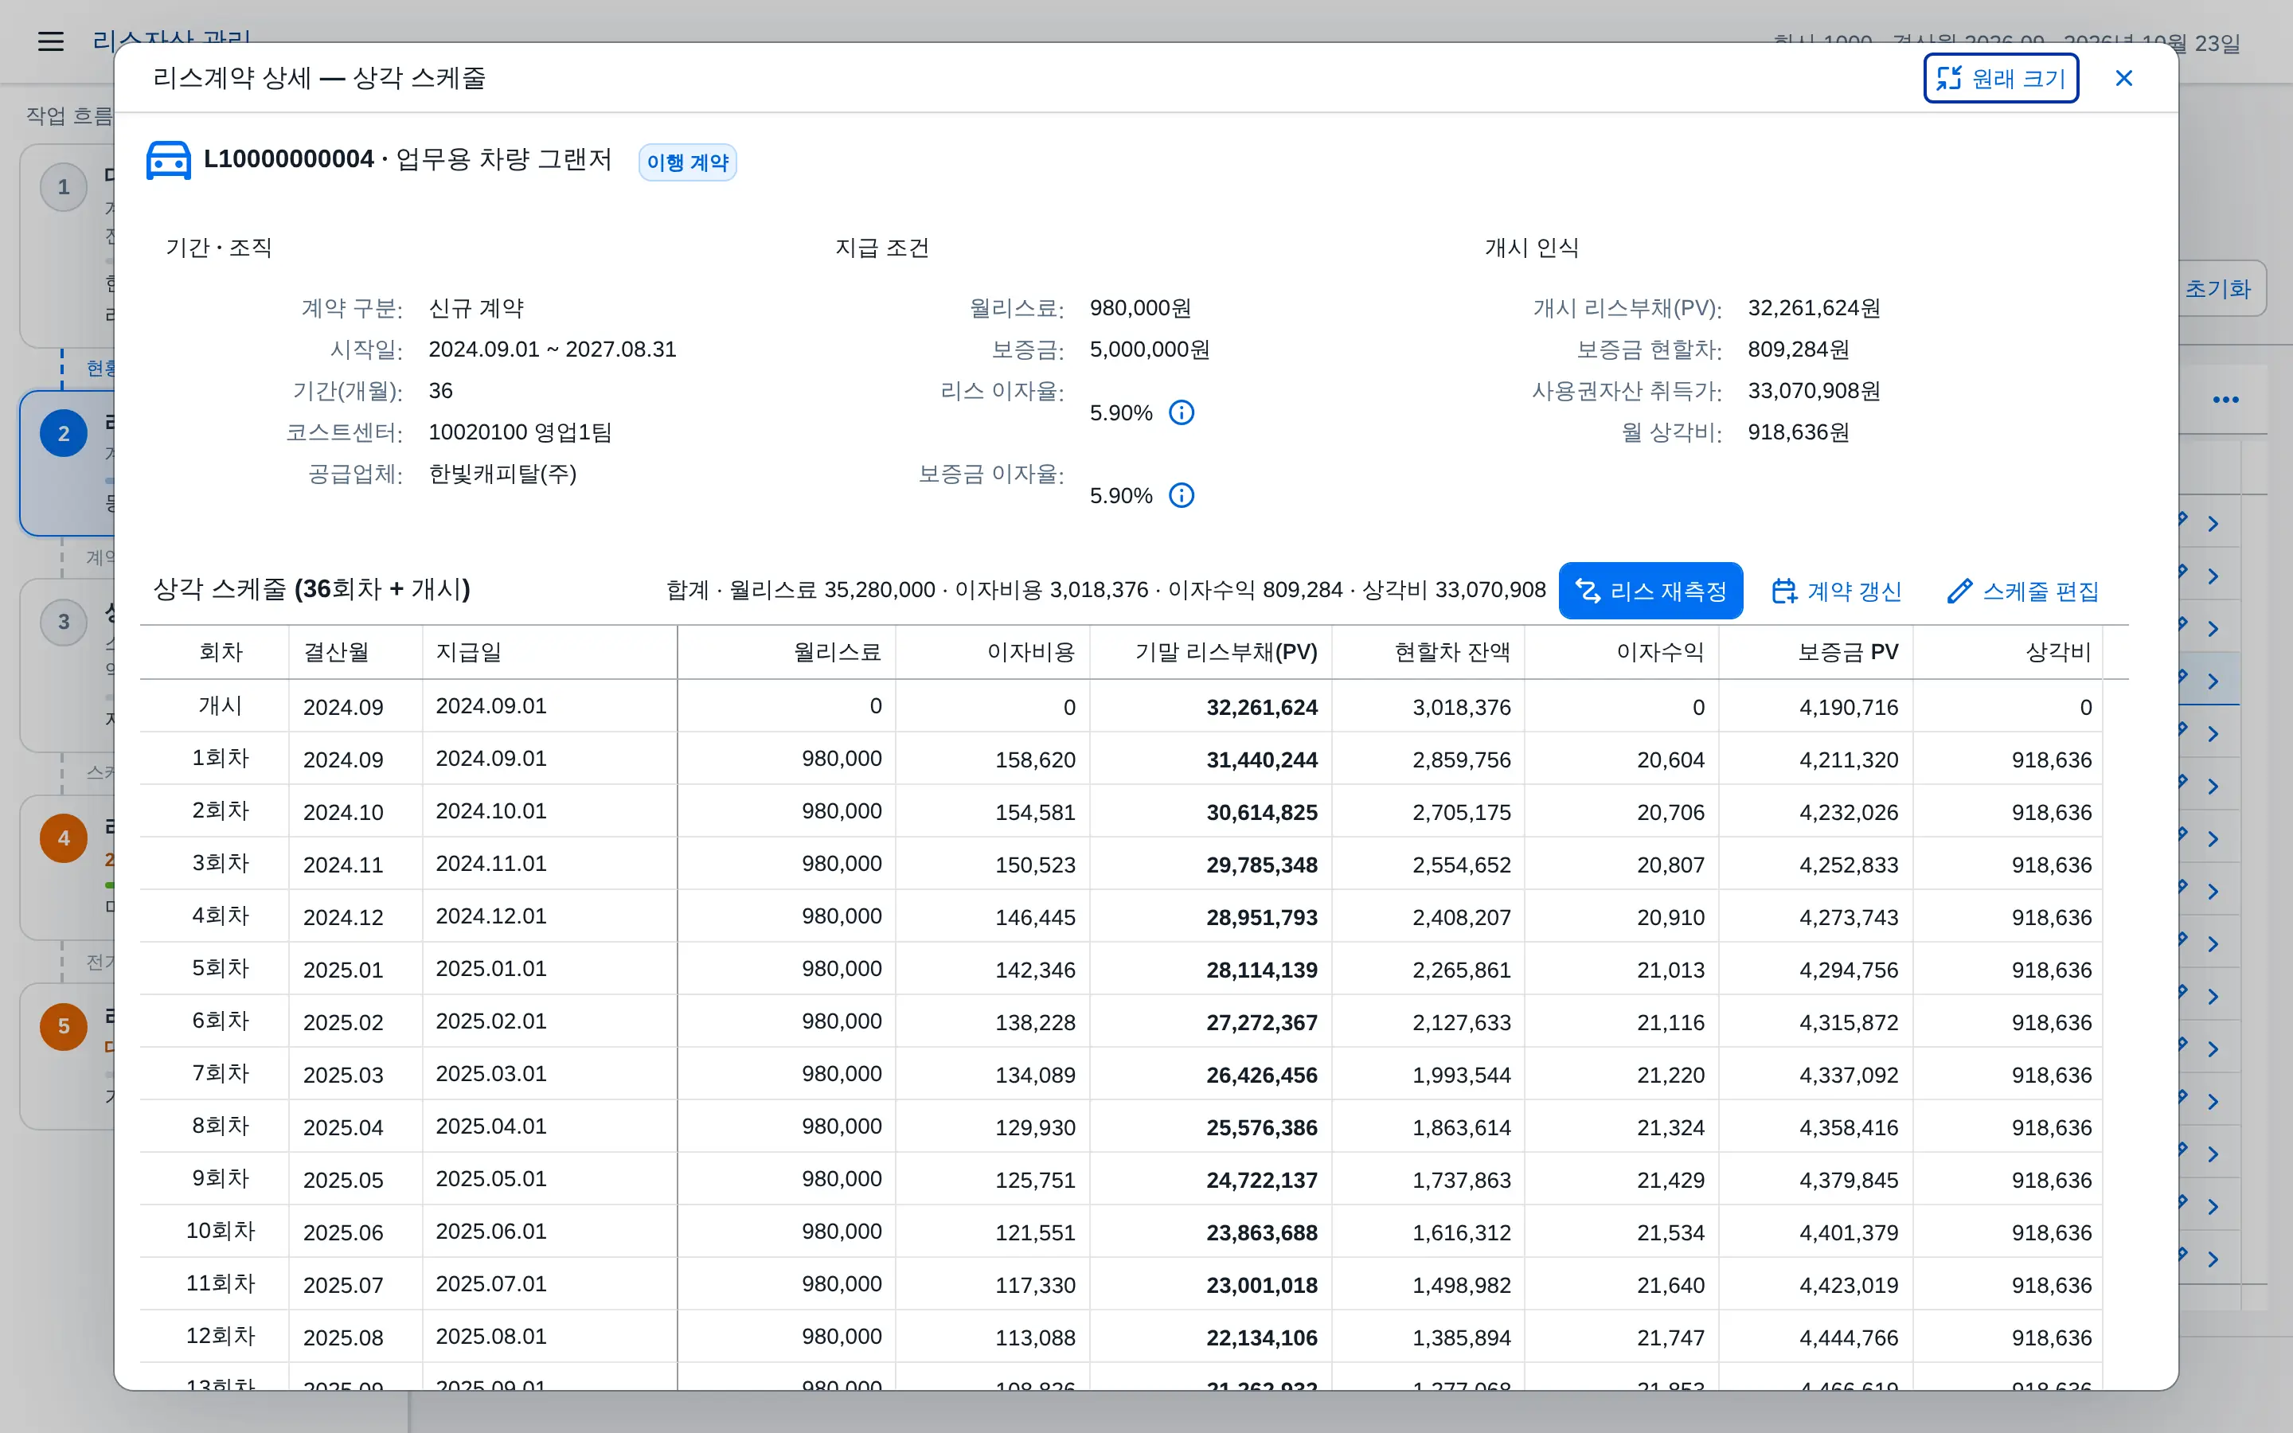This screenshot has width=2293, height=1433.
Task: Click the 스케줄 편집 button
Action: click(2022, 591)
